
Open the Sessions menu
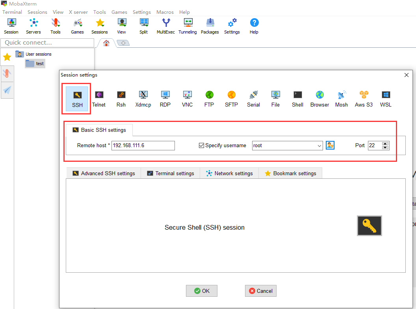37,12
